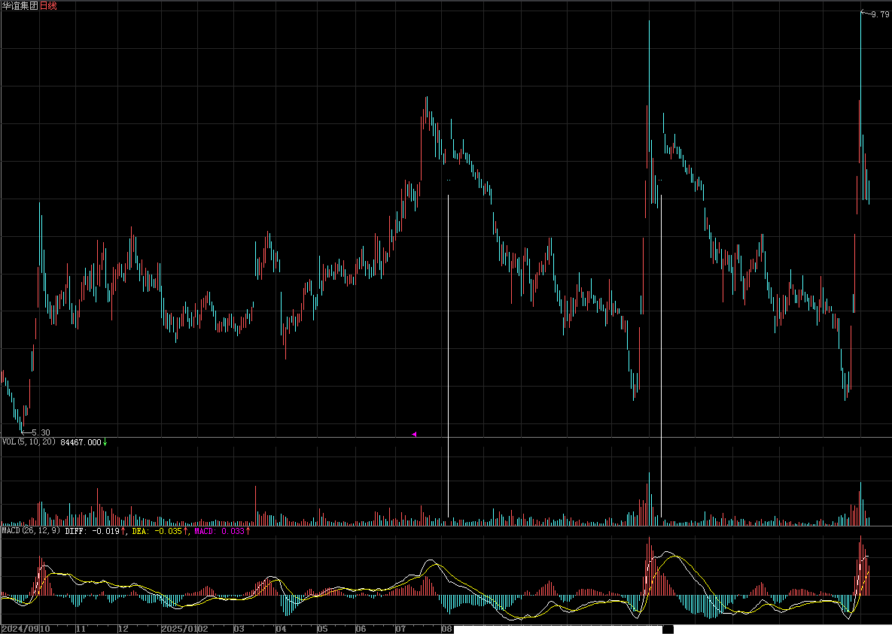Click the 04 month label on axis

(281, 629)
